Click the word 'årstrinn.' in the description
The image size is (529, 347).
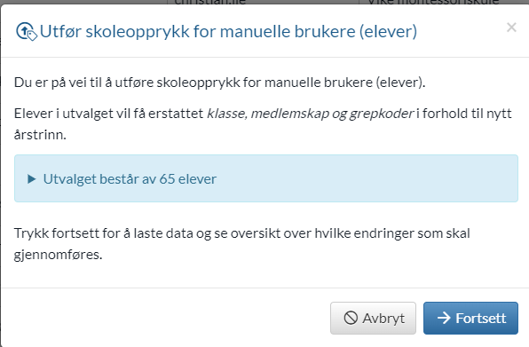coord(40,135)
